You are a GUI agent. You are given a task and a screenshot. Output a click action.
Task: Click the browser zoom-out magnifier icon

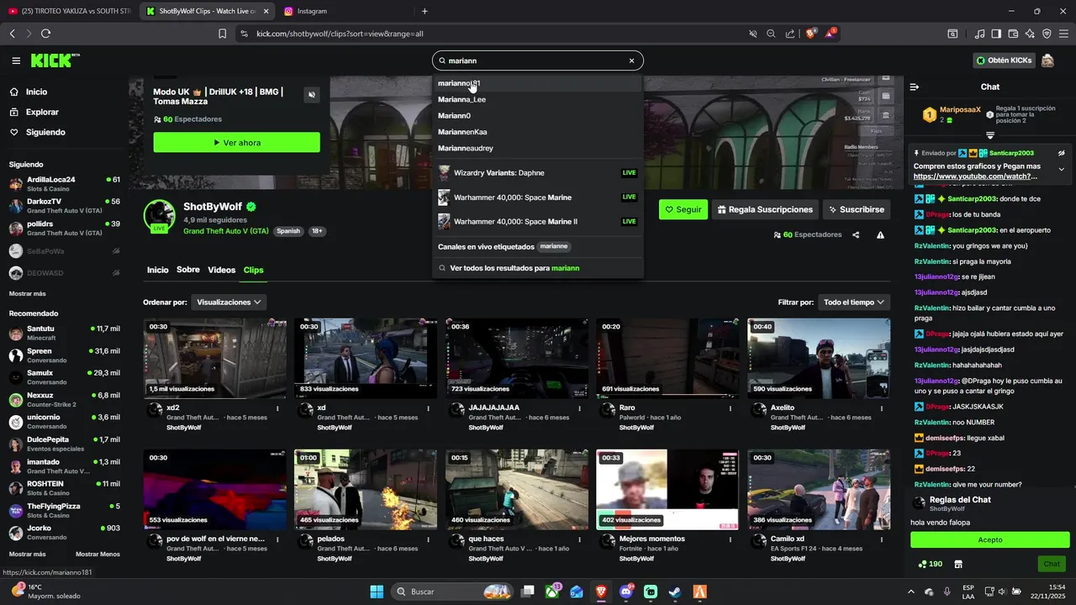[771, 34]
